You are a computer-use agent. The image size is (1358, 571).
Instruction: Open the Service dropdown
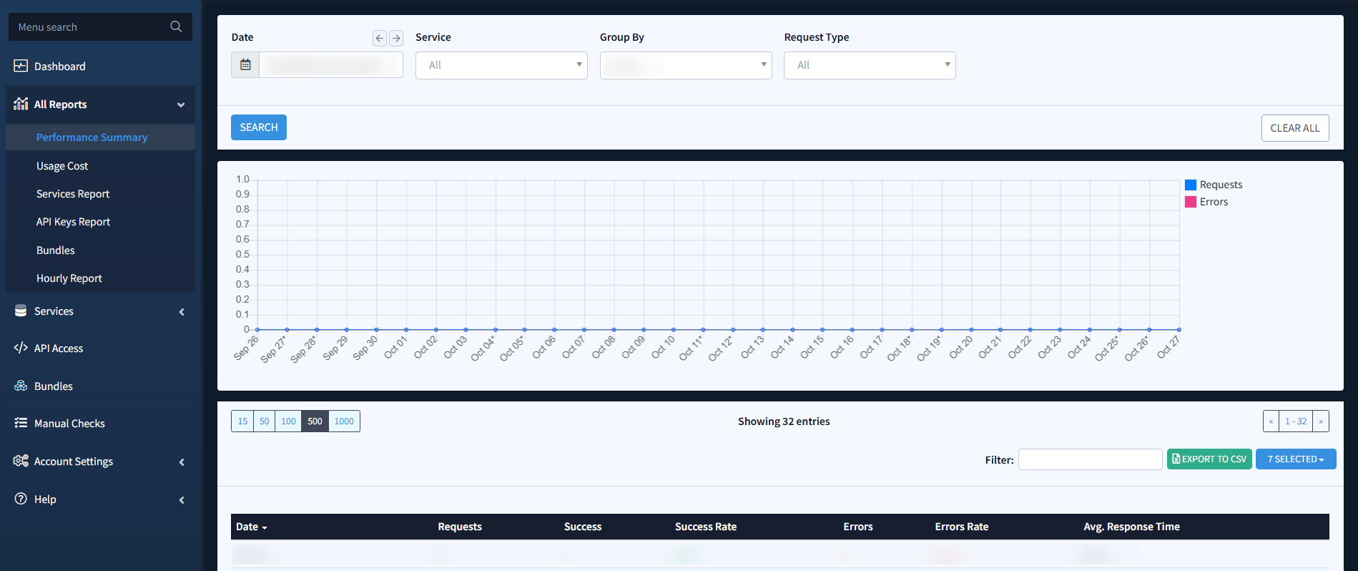tap(501, 65)
